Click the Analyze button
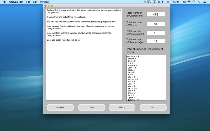Screen dimensions: 210x131 tap(60, 107)
